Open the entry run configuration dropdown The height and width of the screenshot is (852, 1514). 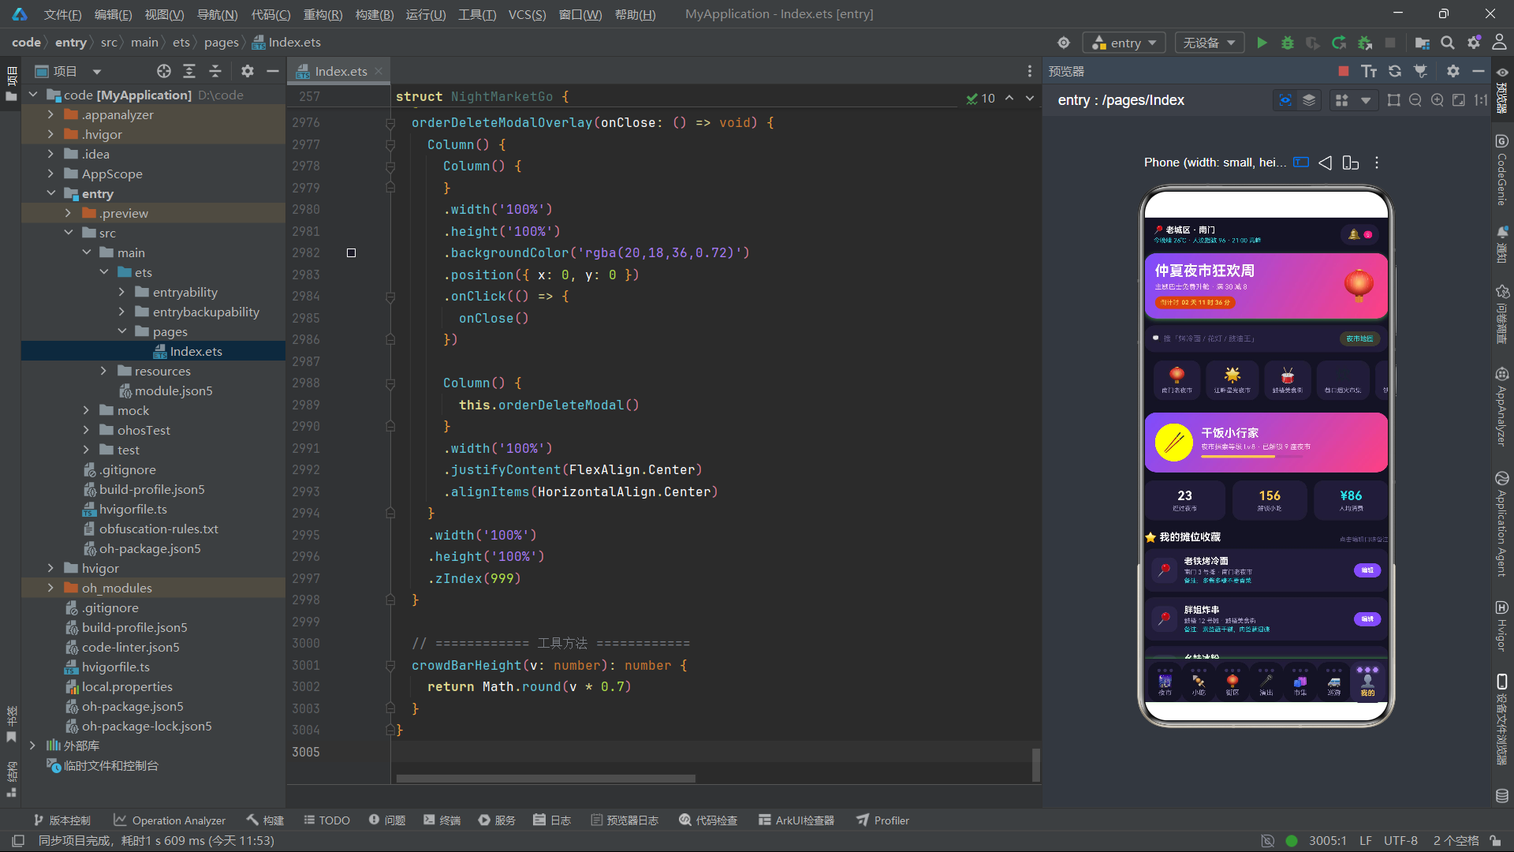click(1124, 43)
